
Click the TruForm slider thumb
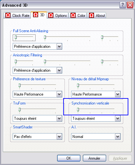(19, 110)
